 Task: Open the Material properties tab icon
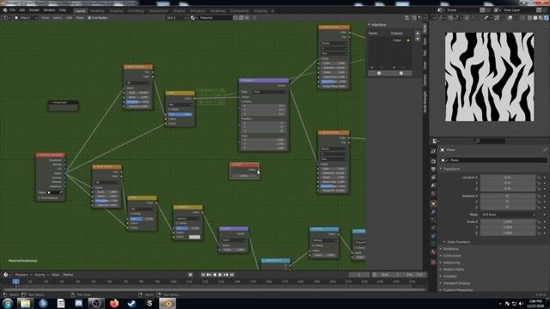433,251
